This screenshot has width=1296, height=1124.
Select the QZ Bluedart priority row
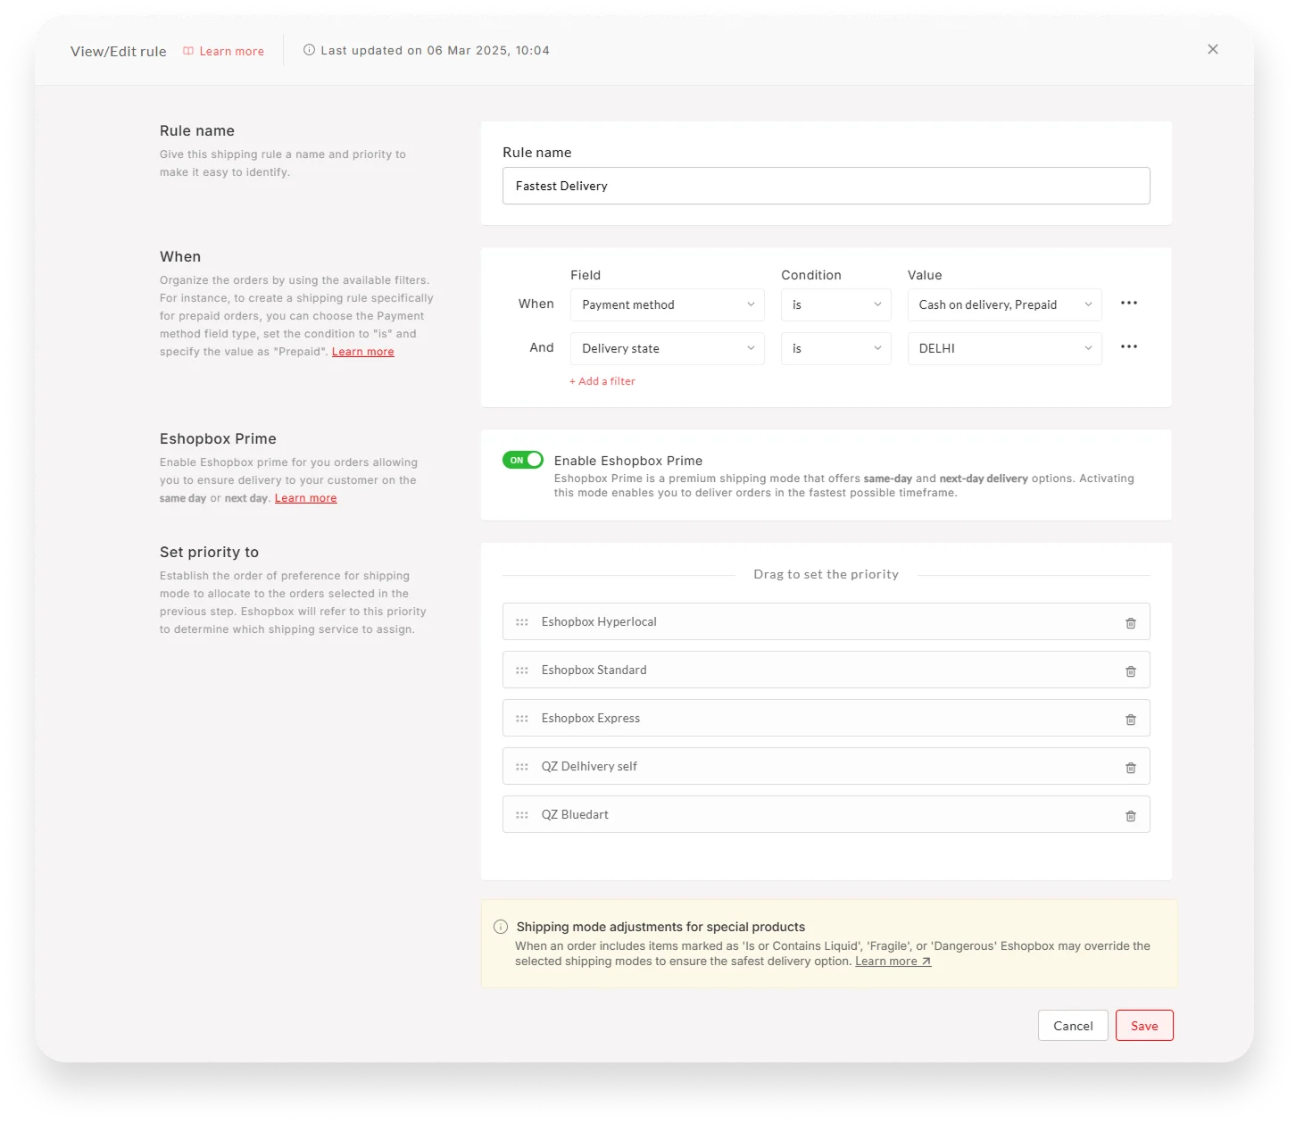point(826,814)
